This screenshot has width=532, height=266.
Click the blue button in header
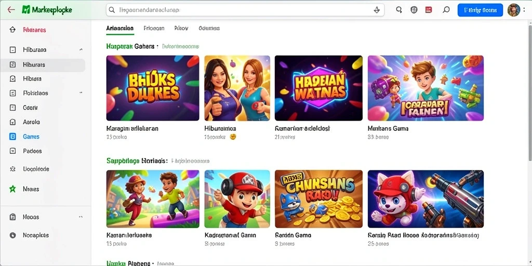click(480, 10)
